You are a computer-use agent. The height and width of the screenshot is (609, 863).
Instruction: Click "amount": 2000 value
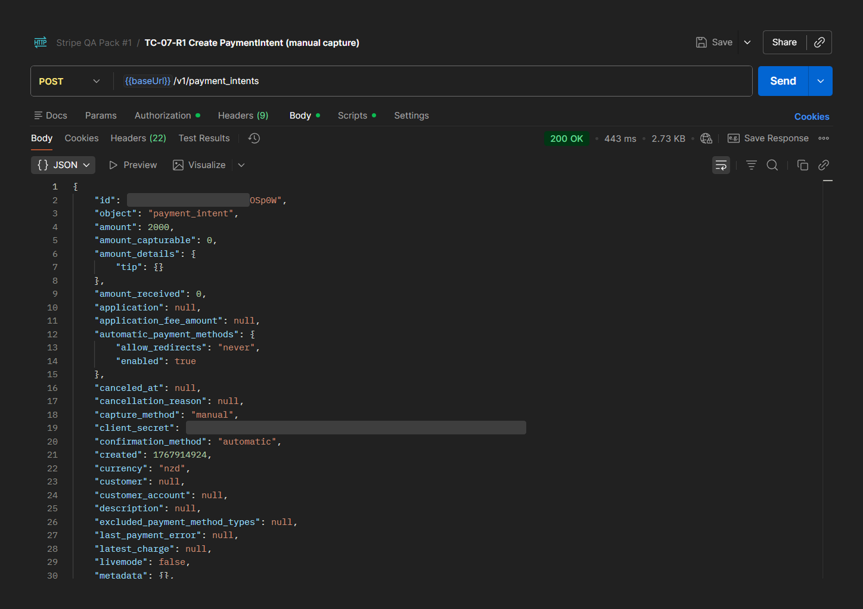(x=159, y=227)
